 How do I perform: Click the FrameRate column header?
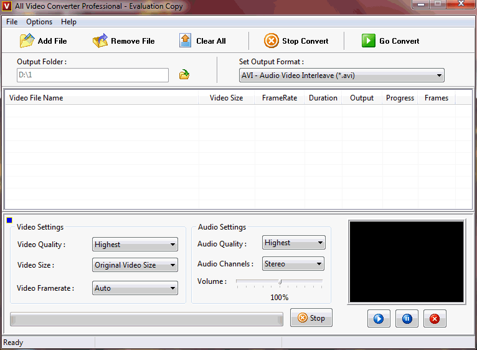point(280,98)
